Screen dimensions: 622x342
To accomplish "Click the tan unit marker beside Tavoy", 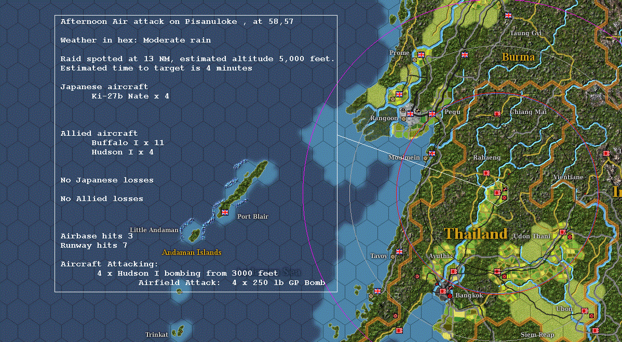I will tap(393, 256).
